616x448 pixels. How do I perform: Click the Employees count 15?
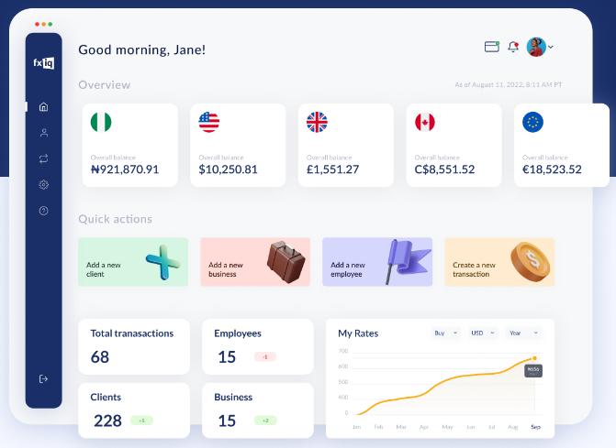click(227, 357)
